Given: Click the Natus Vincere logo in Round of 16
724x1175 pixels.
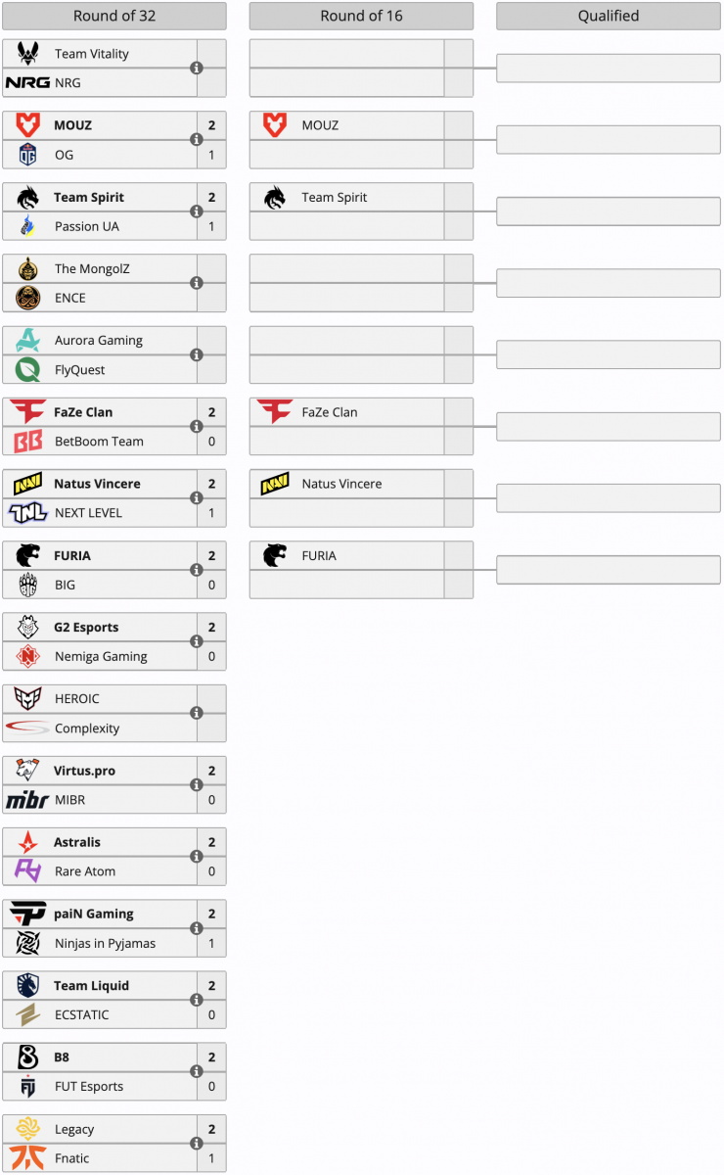Looking at the screenshot, I should [x=275, y=484].
